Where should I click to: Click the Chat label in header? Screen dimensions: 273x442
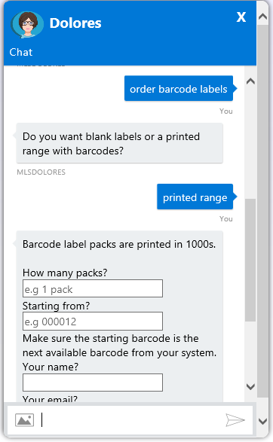[x=21, y=52]
